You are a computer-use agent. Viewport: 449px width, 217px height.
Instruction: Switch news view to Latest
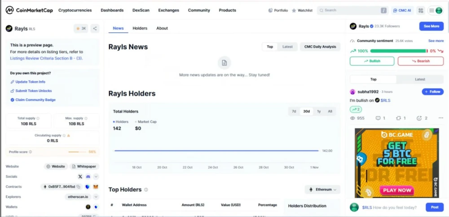point(287,47)
